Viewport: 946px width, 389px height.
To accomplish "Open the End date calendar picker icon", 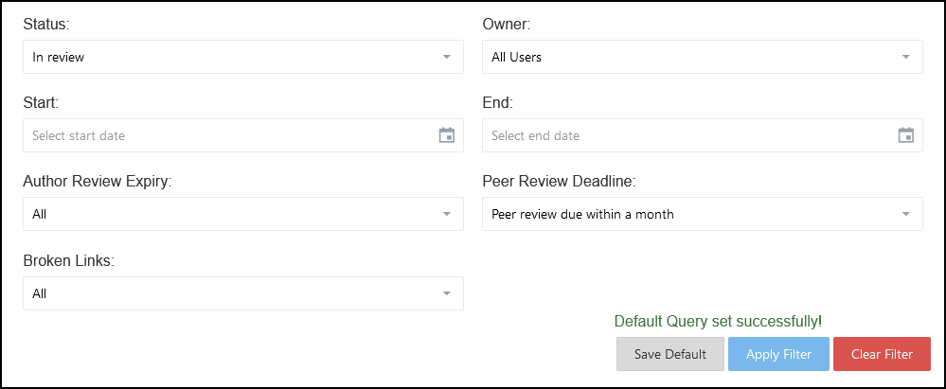I will click(906, 135).
